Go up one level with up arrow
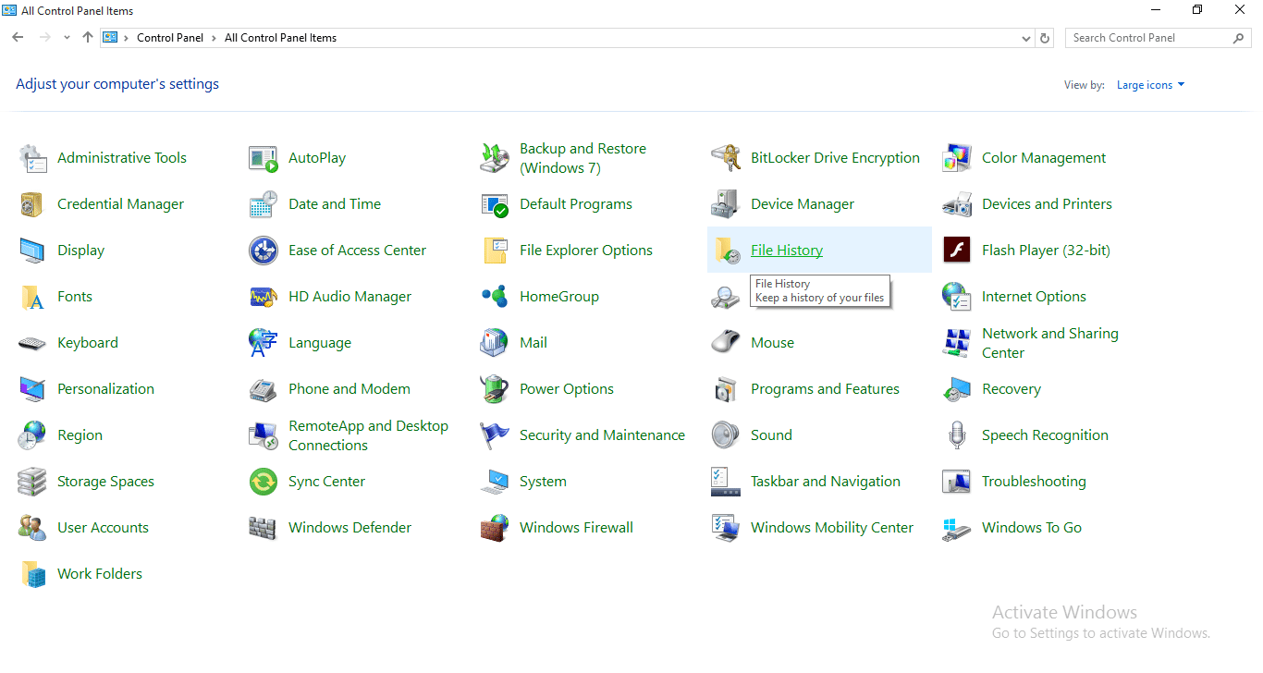The height and width of the screenshot is (673, 1263). (x=88, y=38)
